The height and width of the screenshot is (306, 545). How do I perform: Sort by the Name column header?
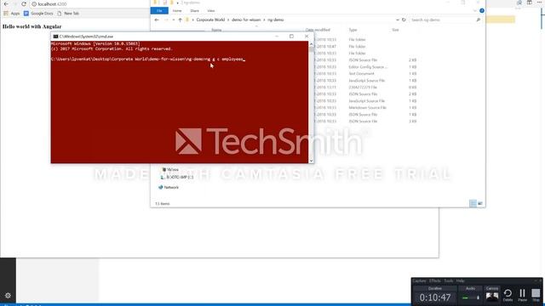[216, 30]
